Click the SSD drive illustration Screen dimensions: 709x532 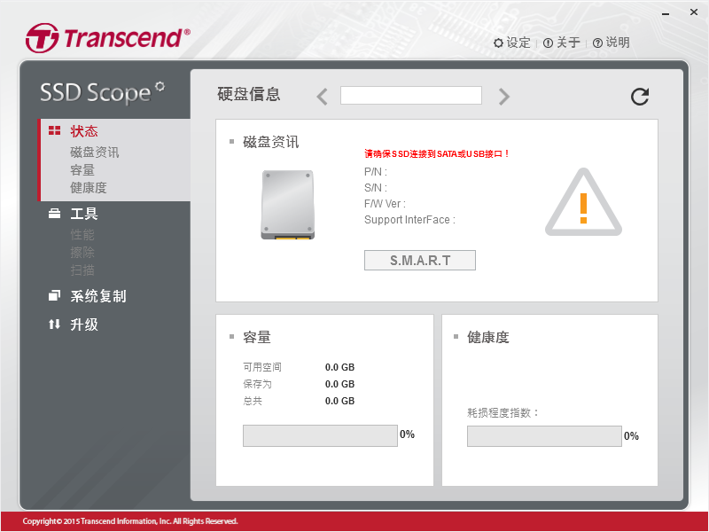pyautogui.click(x=285, y=204)
